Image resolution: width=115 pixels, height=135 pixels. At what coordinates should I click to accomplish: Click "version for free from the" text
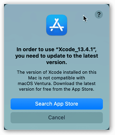click(45, 89)
